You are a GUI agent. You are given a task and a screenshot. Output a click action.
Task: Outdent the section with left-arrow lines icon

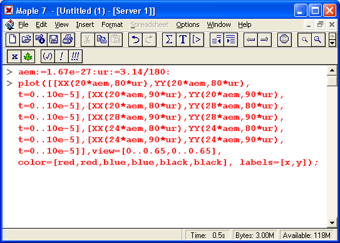click(x=217, y=39)
